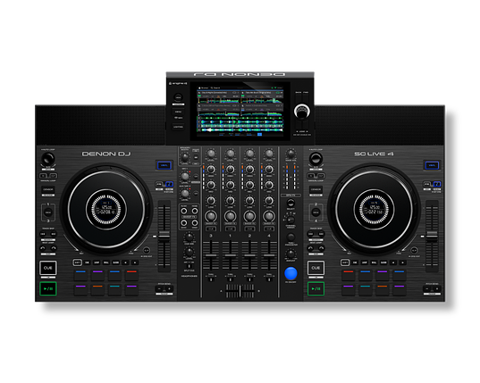Tap the right deck pitch bend plus
The image size is (480, 383).
437,288
